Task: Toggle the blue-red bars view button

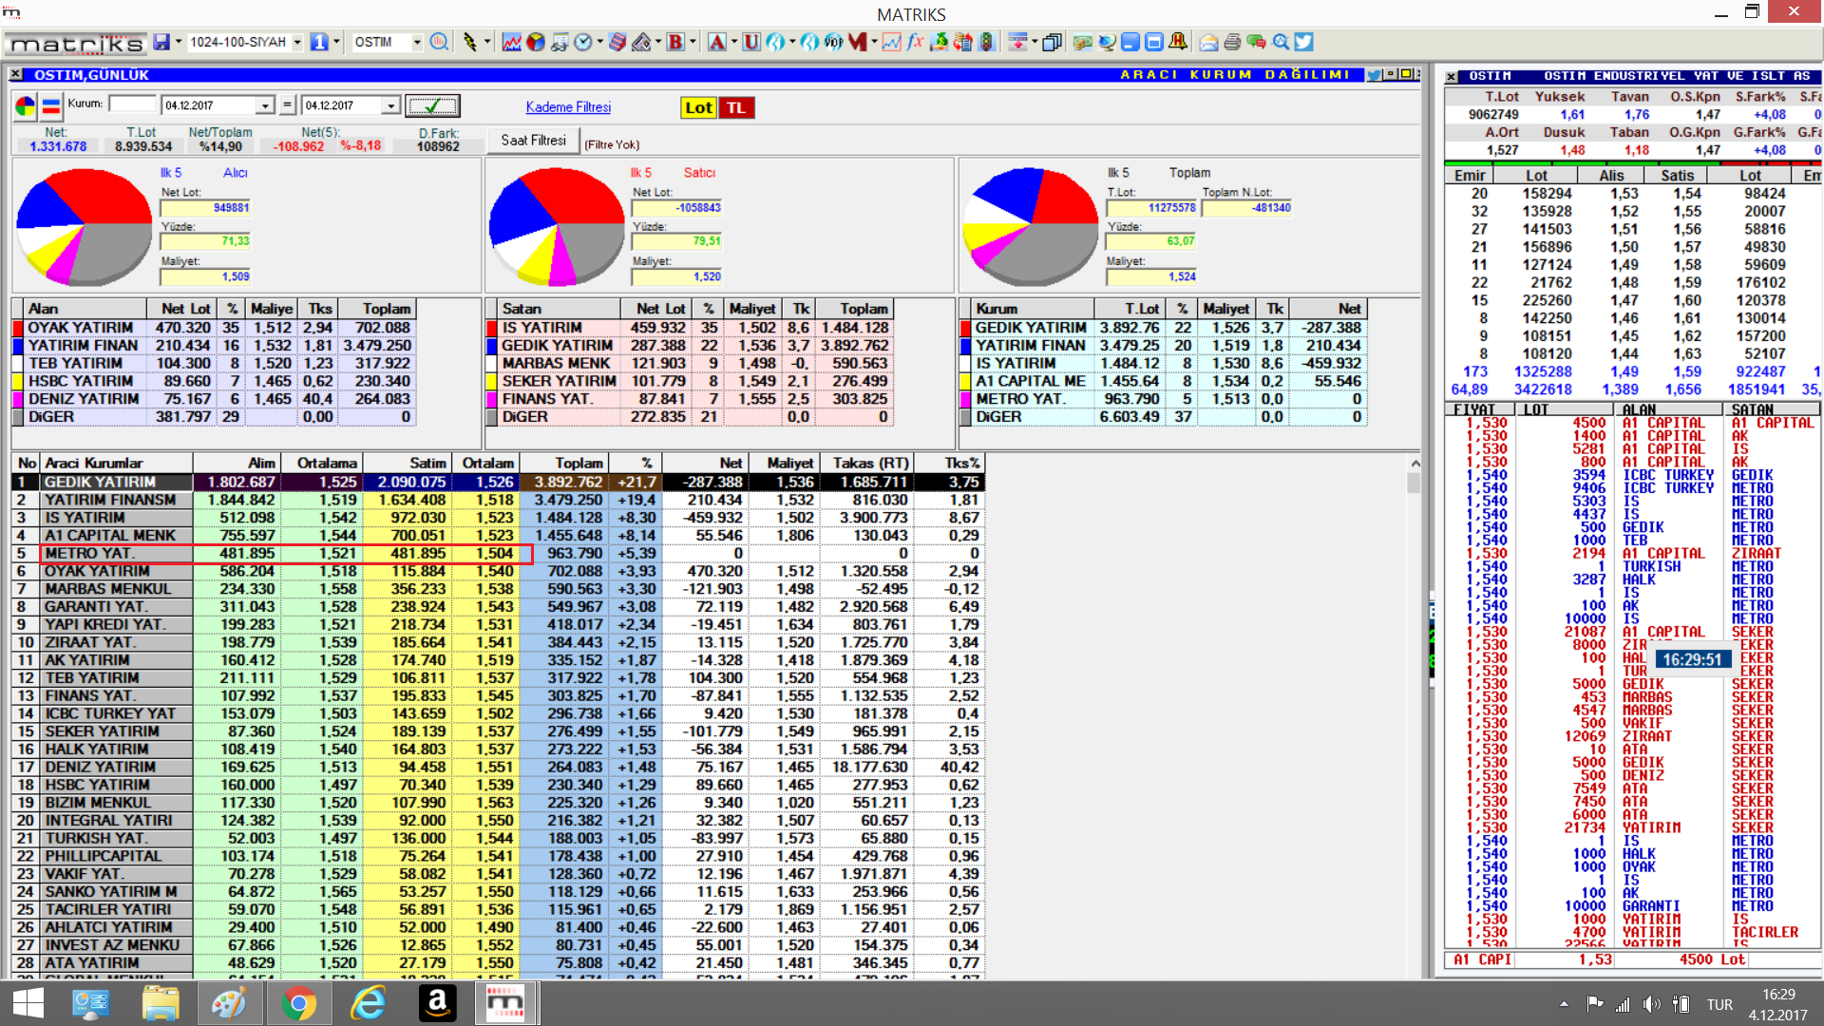Action: click(51, 106)
